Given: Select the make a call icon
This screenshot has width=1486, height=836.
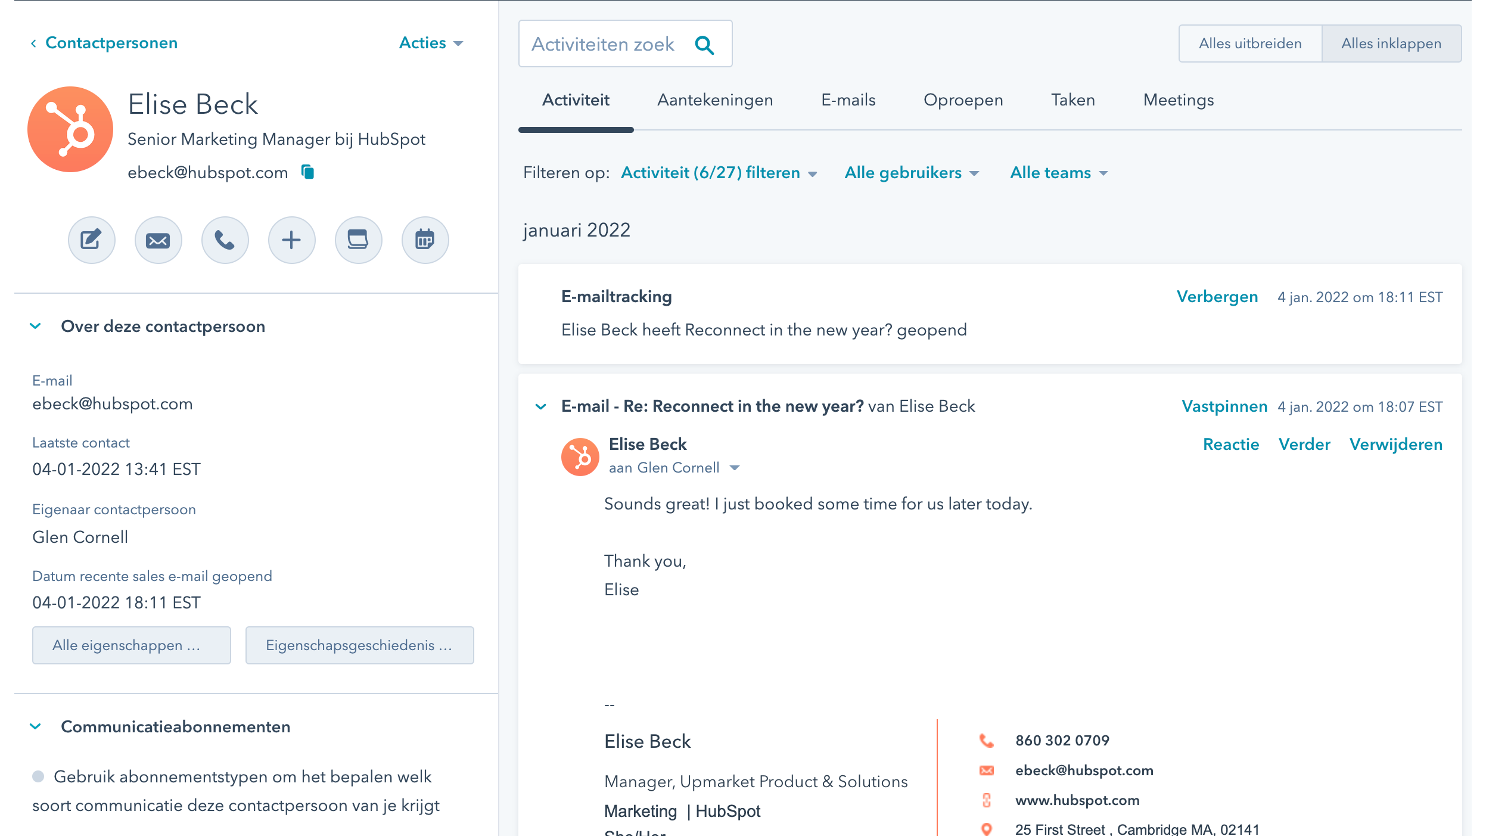Looking at the screenshot, I should pyautogui.click(x=225, y=240).
